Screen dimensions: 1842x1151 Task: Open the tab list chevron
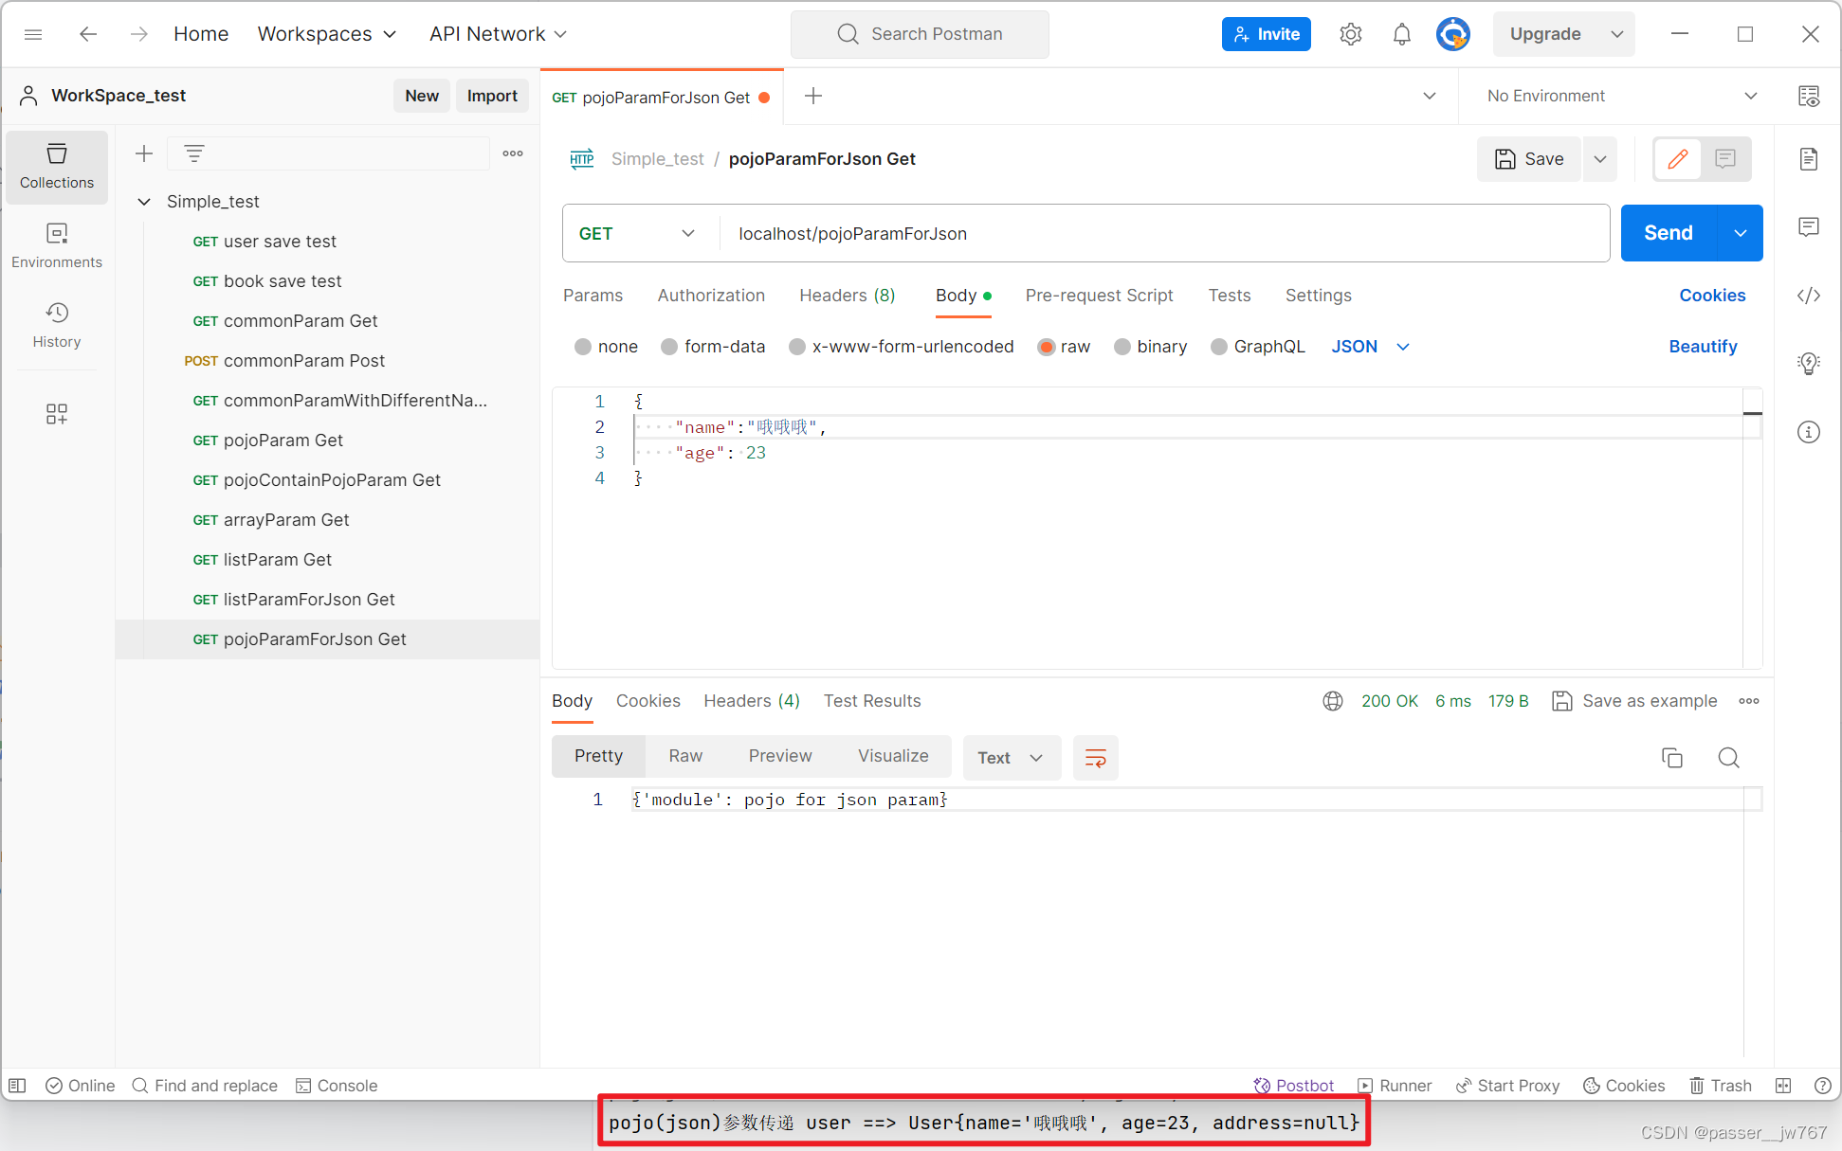1430,96
